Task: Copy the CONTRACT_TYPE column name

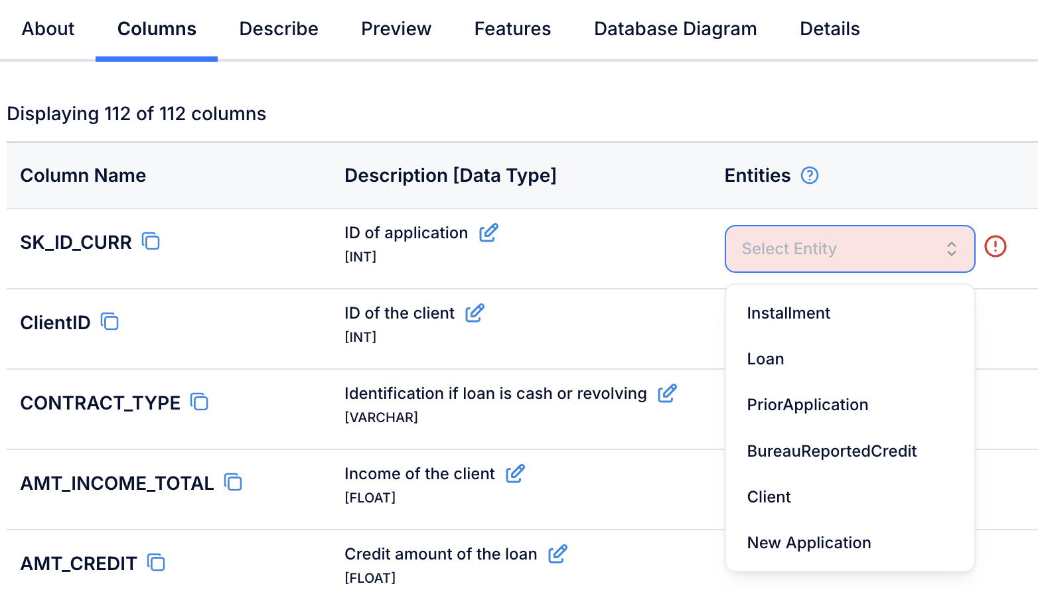Action: coord(200,402)
